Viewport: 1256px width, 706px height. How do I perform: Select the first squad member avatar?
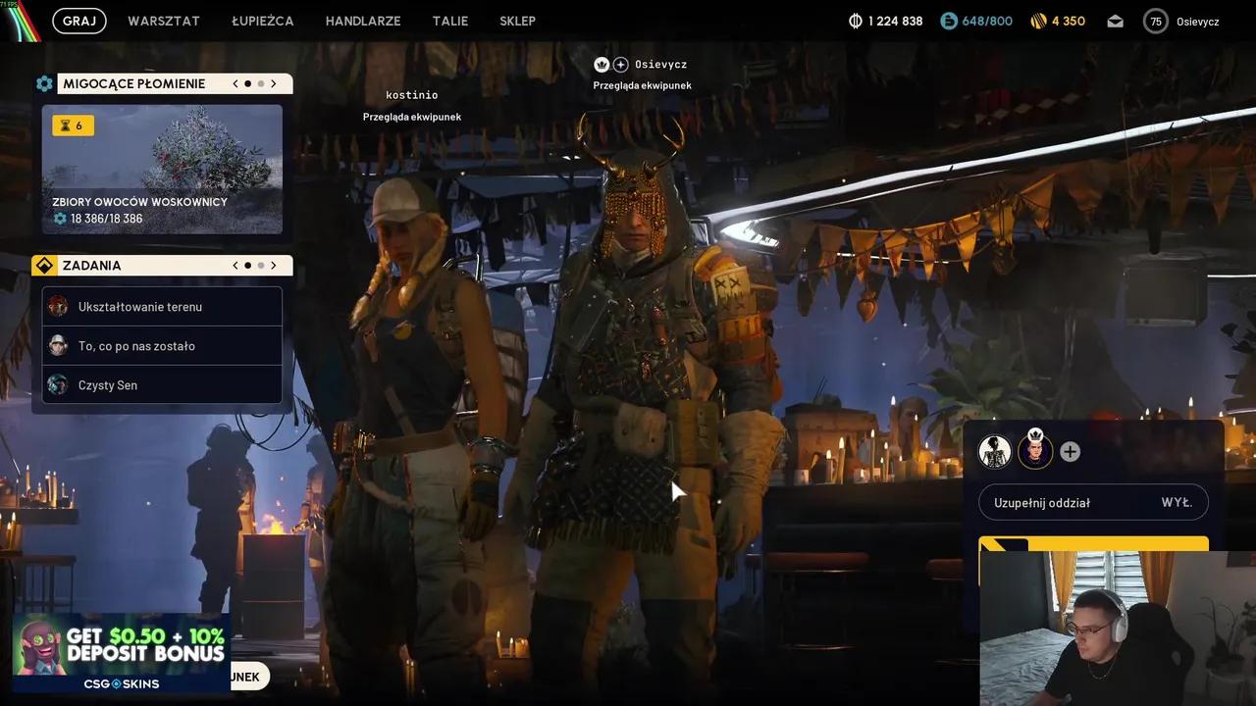(x=995, y=451)
